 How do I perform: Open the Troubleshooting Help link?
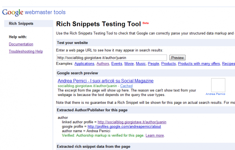pos(26,51)
